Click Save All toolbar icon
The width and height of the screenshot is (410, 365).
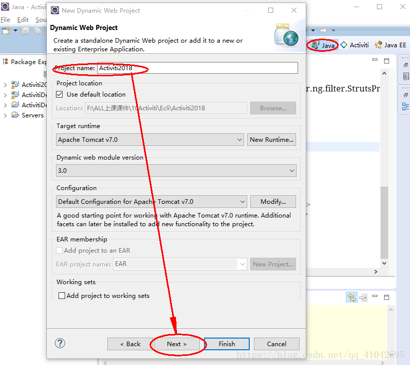[x=38, y=31]
